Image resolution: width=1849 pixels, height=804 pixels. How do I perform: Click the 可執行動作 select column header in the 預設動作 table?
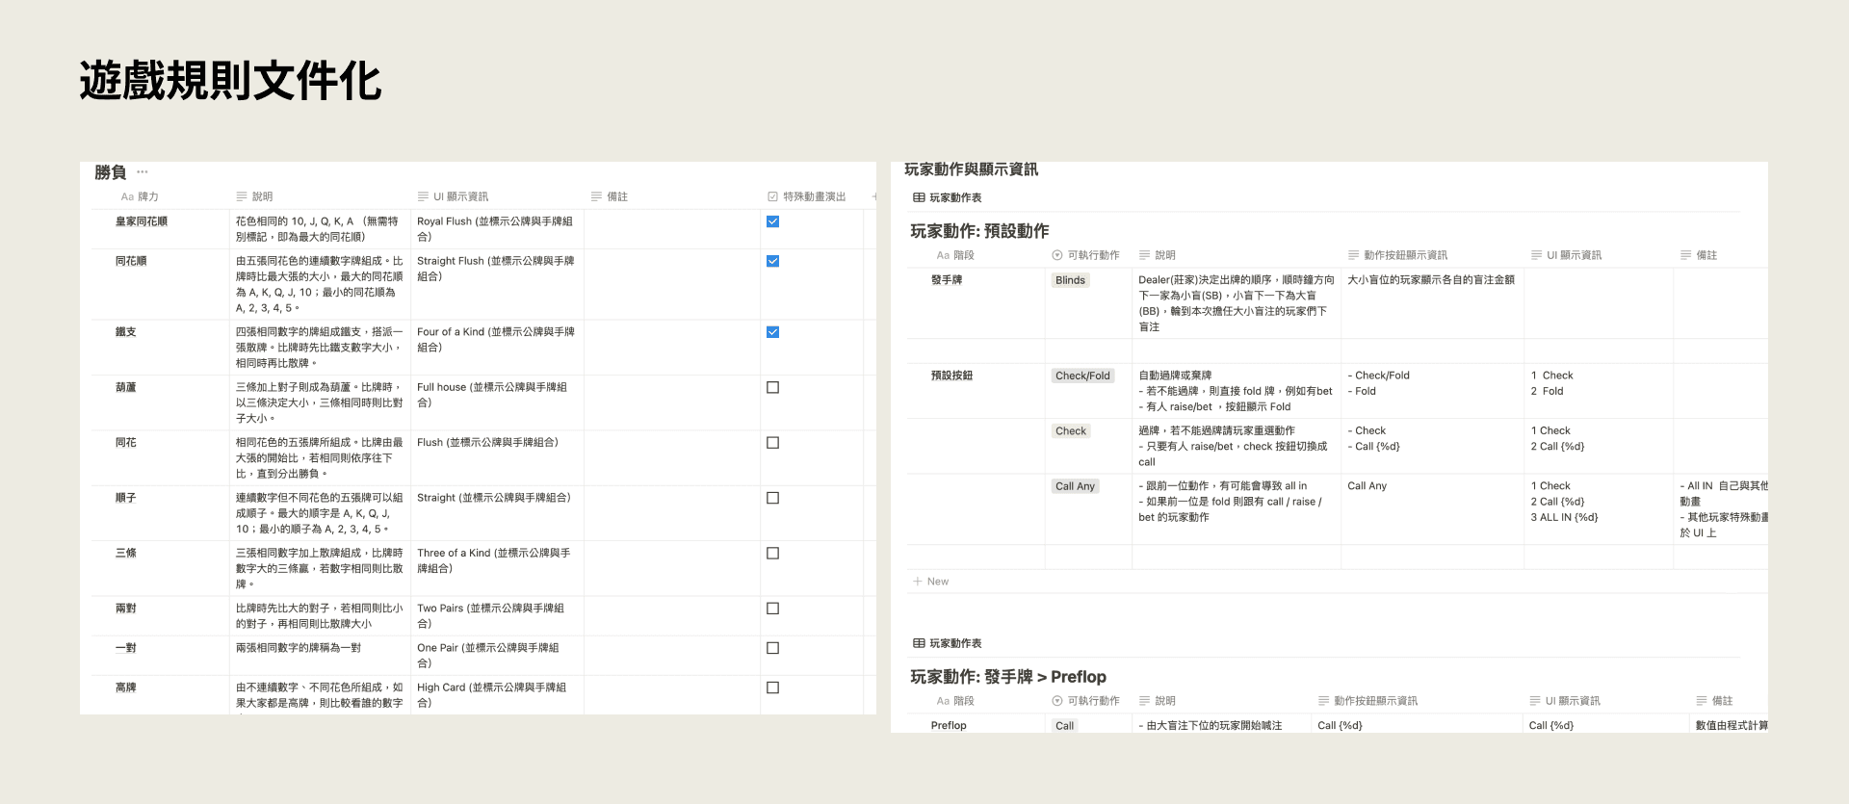pos(1086,255)
